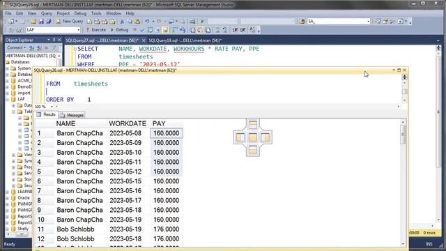
Task: Click the Comment out selected lines icon
Action: (x=217, y=30)
